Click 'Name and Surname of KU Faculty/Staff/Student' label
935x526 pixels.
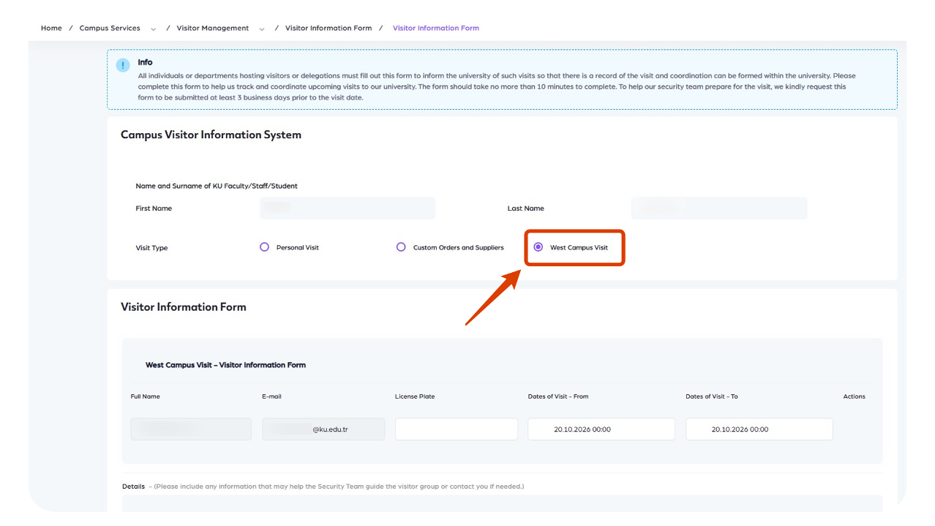click(x=217, y=186)
